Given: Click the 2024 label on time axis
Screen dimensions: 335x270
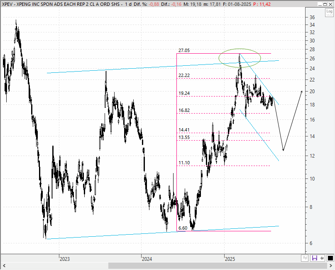Looking at the screenshot, I should click(x=147, y=259).
